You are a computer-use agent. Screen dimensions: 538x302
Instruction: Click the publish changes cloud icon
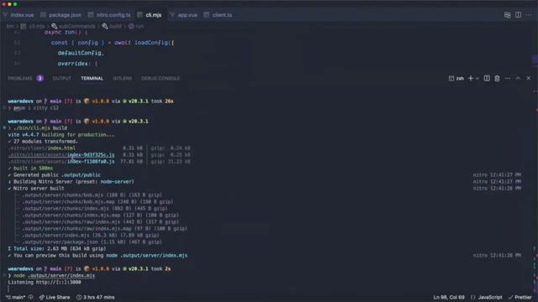click(x=31, y=297)
